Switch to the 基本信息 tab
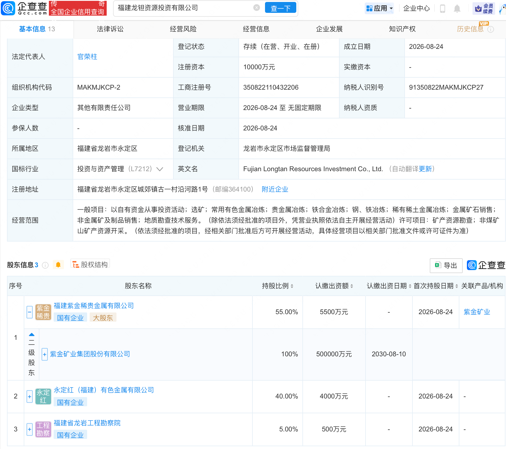This screenshot has height=449, width=506. click(x=37, y=29)
